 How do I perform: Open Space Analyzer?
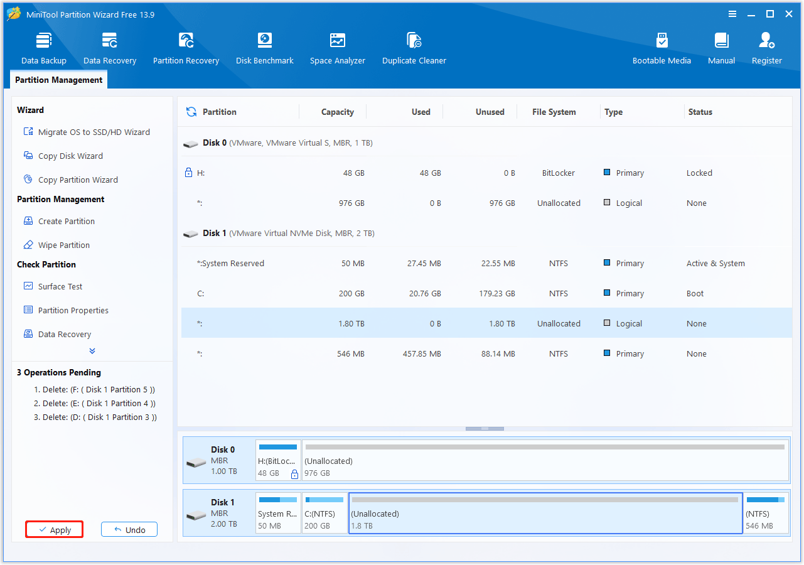coord(338,48)
